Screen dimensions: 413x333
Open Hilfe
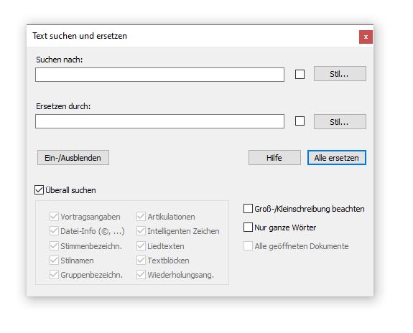point(274,158)
